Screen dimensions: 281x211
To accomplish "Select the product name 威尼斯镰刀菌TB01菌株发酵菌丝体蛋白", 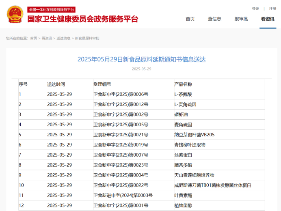I will pyautogui.click(x=213, y=185).
